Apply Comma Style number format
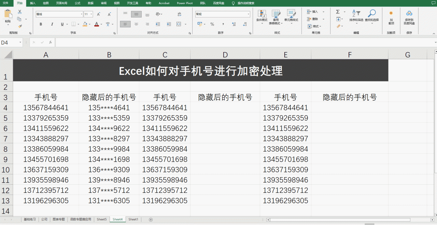This screenshot has width=437, height=225. click(223, 24)
